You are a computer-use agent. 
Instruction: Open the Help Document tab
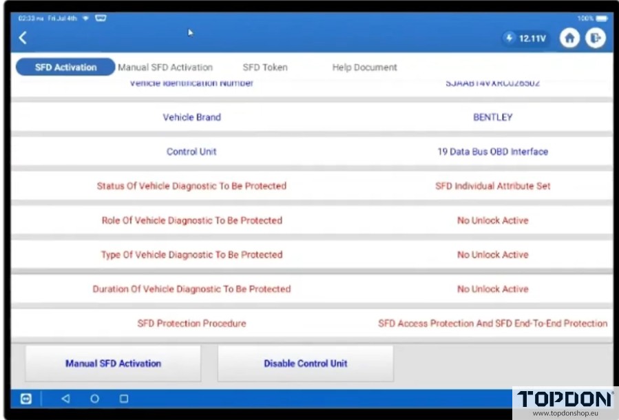pos(366,67)
